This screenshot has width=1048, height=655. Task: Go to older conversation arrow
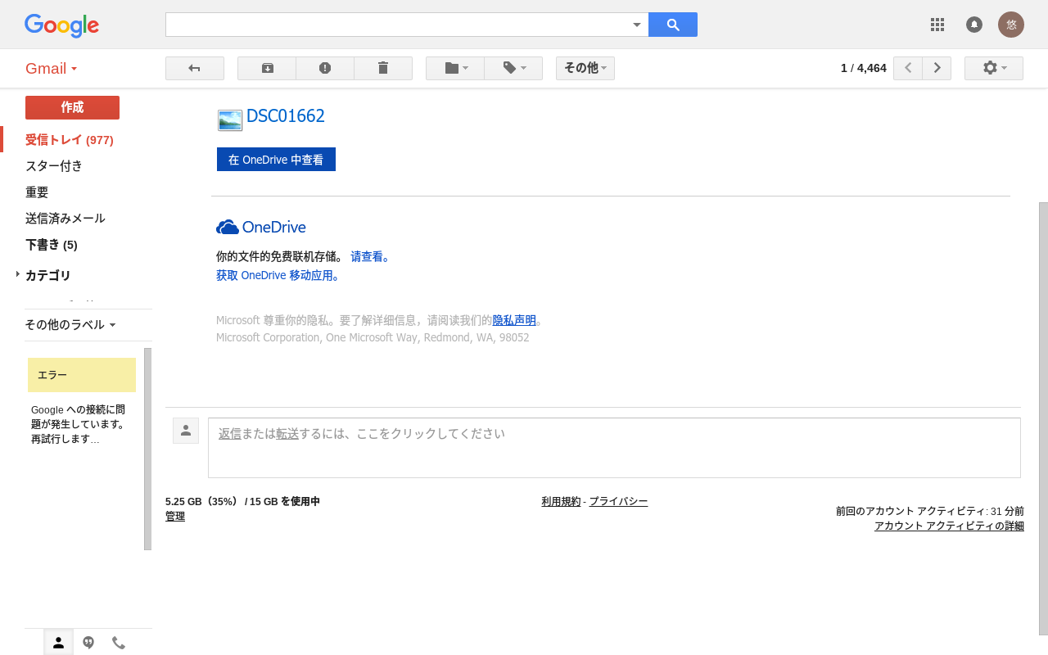(937, 68)
